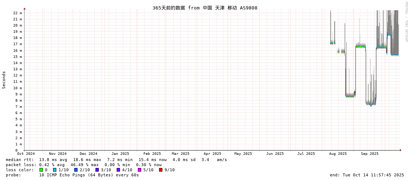Click the Apr 2025 x-axis label
The width and height of the screenshot is (410, 180).
(212, 154)
